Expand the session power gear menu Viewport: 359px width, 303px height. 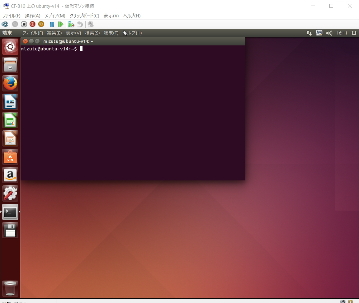click(354, 33)
